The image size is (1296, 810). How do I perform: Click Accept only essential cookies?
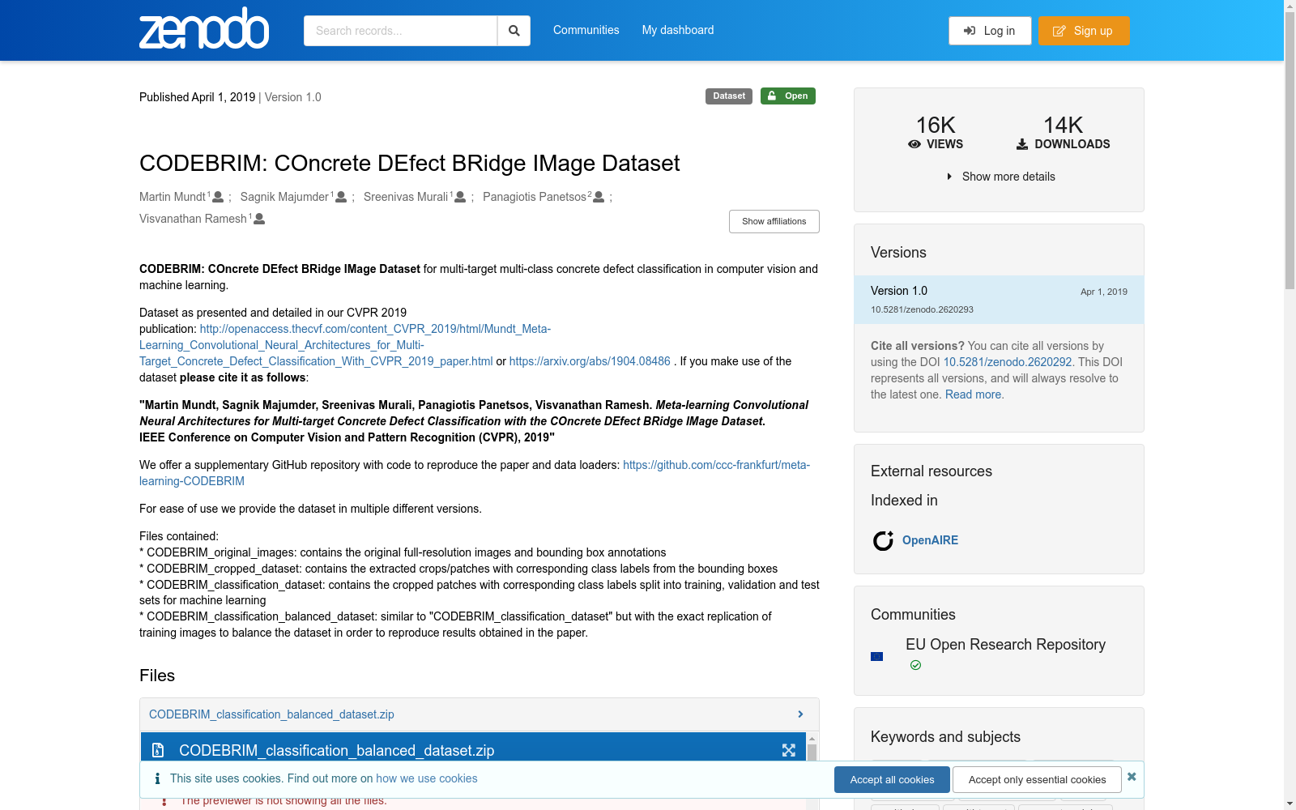tap(1037, 779)
